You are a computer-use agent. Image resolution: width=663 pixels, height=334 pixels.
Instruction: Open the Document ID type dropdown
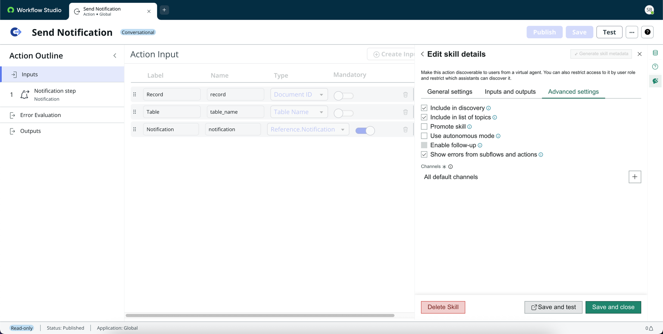pos(299,95)
